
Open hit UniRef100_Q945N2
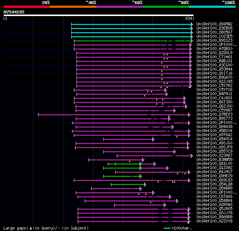(x=214, y=24)
